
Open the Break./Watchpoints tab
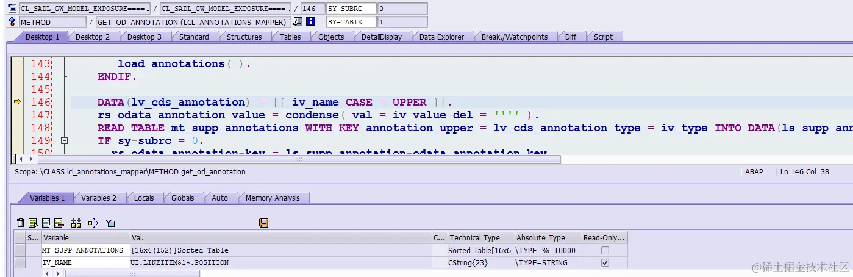point(515,37)
